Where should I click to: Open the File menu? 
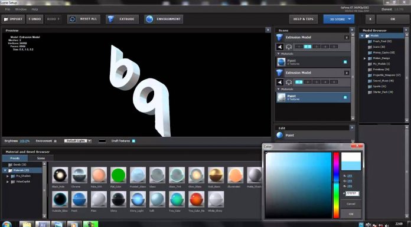(x=8, y=9)
